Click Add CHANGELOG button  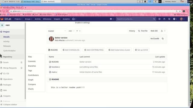71,50
